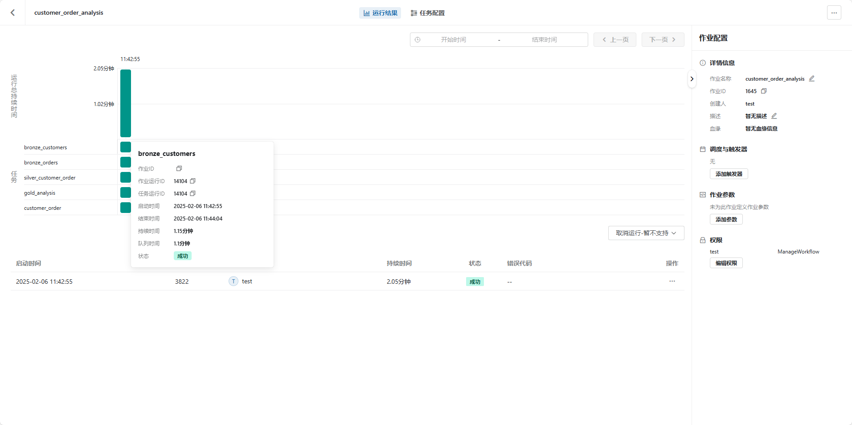
Task: Click the green block for gold_analysis
Action: pyautogui.click(x=126, y=192)
